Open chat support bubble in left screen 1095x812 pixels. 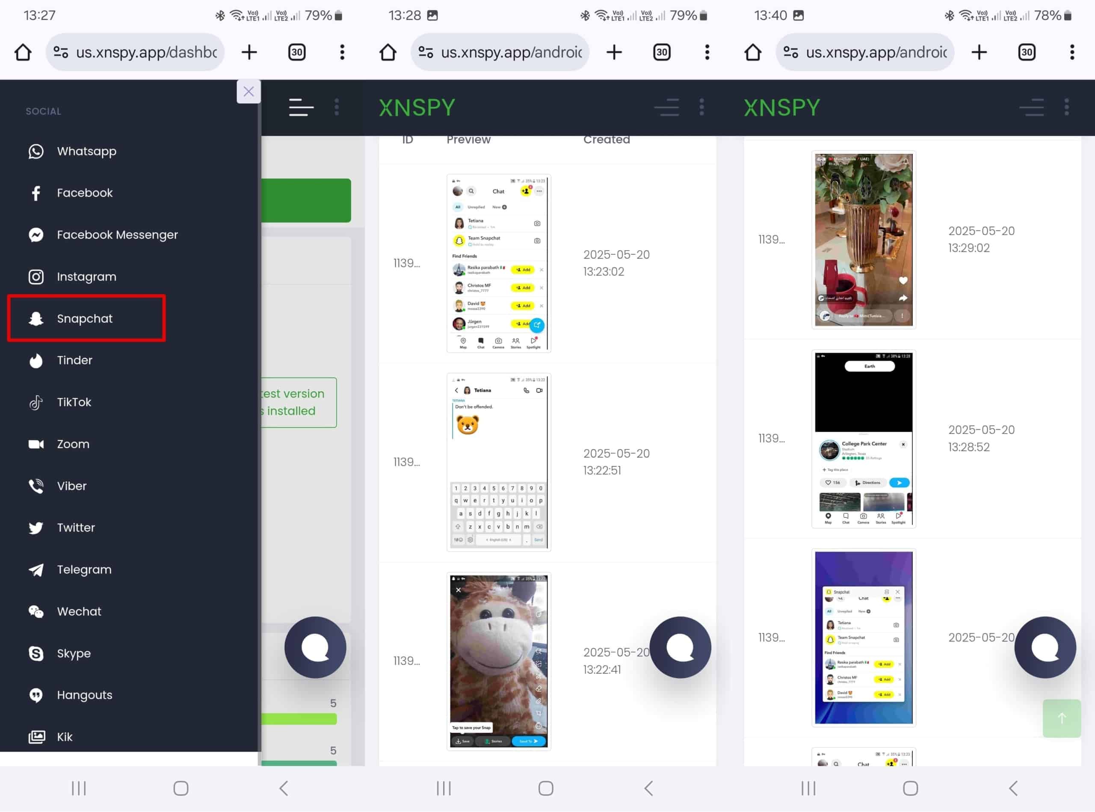pyautogui.click(x=315, y=647)
